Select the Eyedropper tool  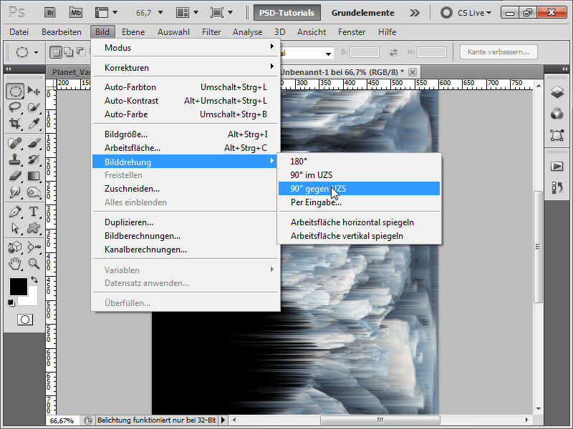point(34,124)
